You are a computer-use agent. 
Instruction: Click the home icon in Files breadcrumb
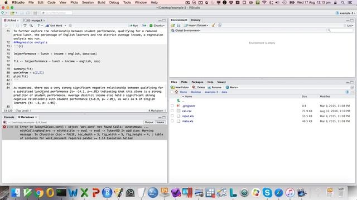click(x=176, y=92)
